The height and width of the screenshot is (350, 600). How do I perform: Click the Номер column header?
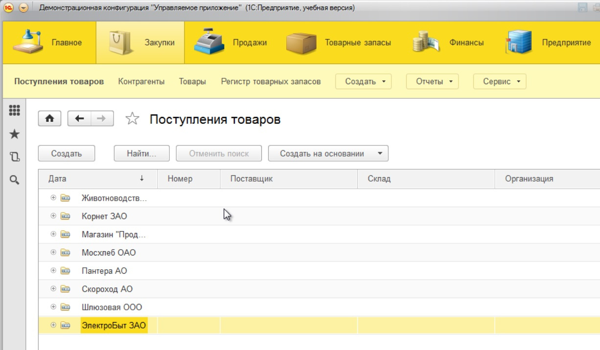click(x=189, y=179)
